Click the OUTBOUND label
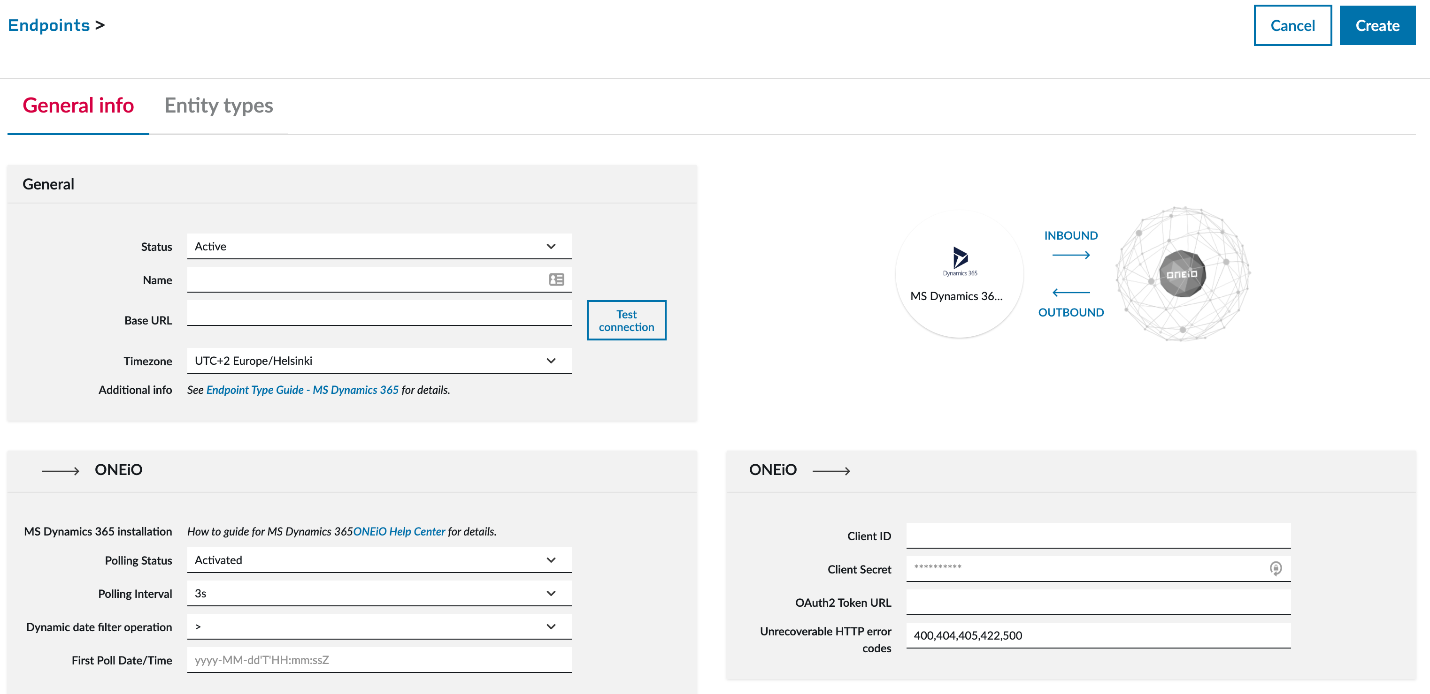This screenshot has height=694, width=1430. [x=1071, y=313]
